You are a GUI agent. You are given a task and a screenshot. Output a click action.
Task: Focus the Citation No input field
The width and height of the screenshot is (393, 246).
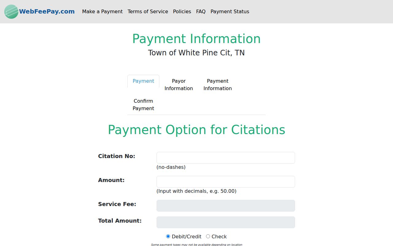[226, 158]
